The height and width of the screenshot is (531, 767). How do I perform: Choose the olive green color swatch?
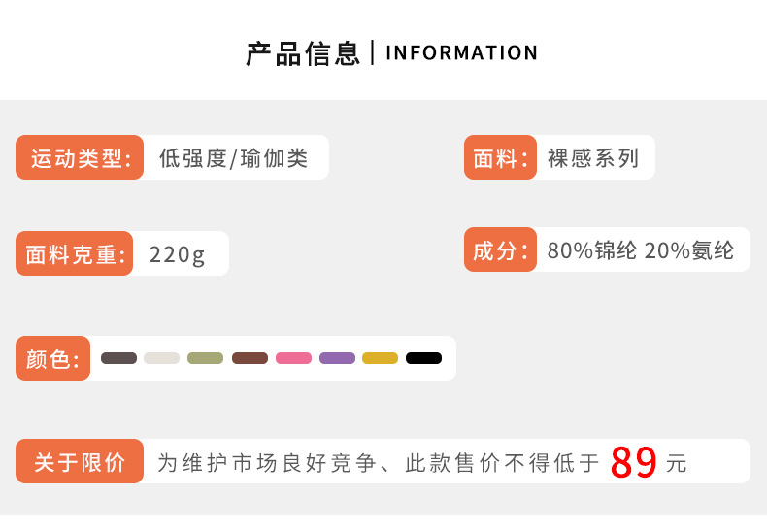click(x=206, y=358)
